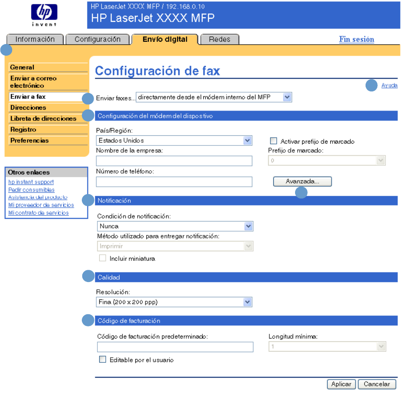This screenshot has width=403, height=393.
Task: Switch to the Redes tab
Action: (x=219, y=39)
